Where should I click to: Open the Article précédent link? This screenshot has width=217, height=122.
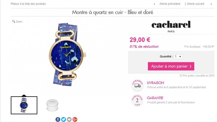click(x=170, y=4)
